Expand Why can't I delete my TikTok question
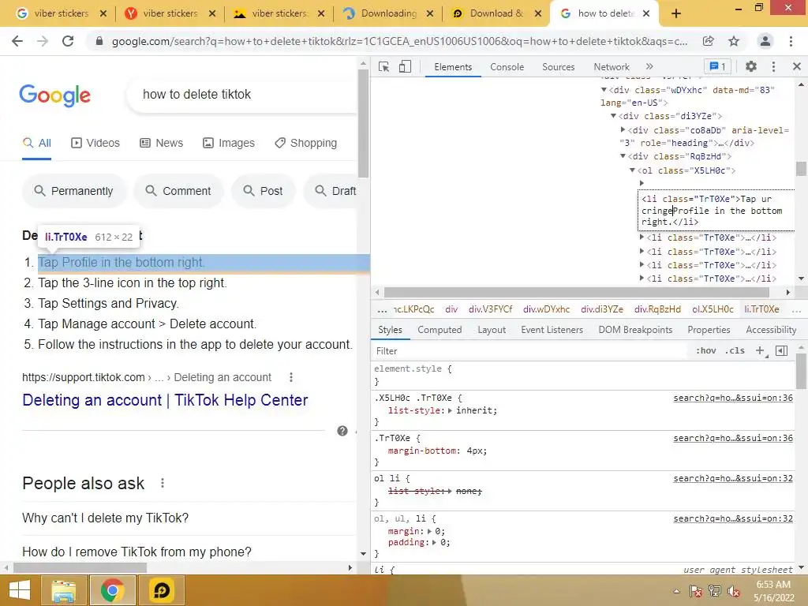 pos(188,518)
